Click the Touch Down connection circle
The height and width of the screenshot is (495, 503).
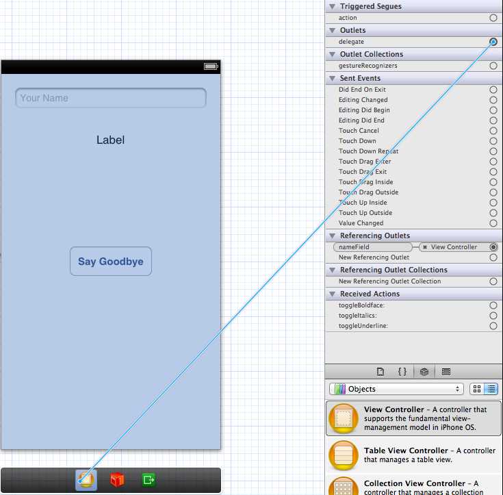point(493,141)
